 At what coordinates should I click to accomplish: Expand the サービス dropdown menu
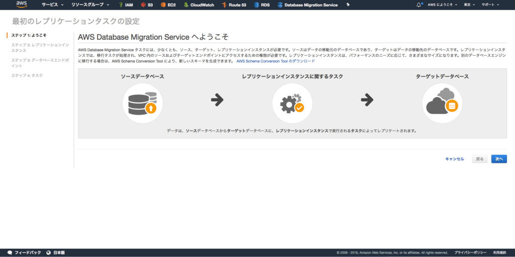coord(52,5)
